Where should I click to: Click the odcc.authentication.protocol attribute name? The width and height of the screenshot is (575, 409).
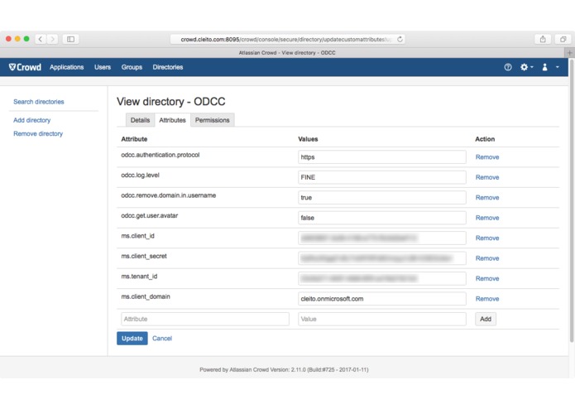161,155
